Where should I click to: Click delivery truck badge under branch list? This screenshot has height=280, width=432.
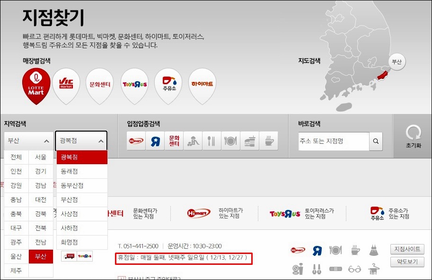coord(69,256)
